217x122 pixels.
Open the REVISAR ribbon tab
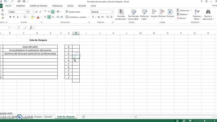(82, 6)
